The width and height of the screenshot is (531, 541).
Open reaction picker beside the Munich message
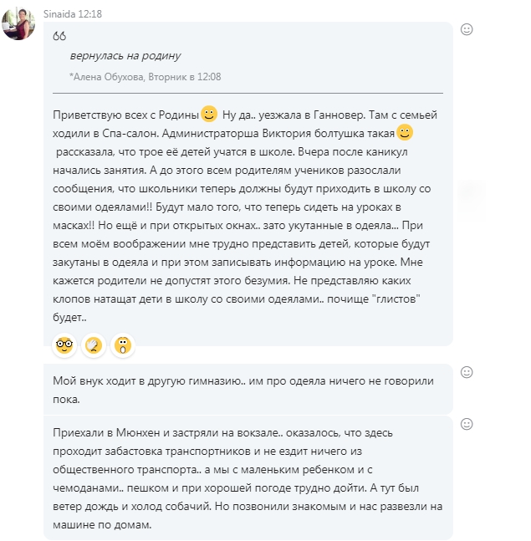click(467, 424)
